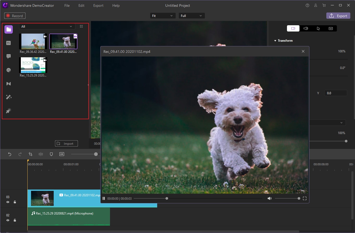
Task: Open the Stickers panel in sidebar
Action: coord(9,70)
